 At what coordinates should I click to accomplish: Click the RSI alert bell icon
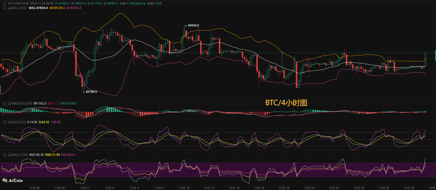click(10, 155)
